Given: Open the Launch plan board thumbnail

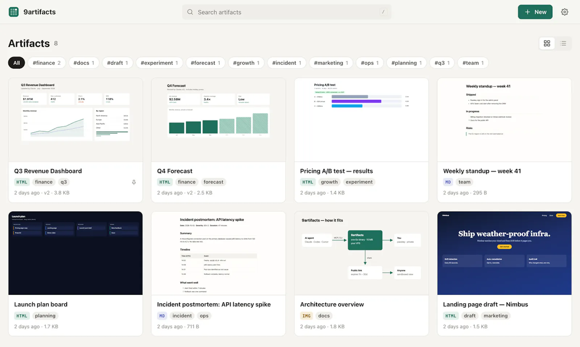Looking at the screenshot, I should pyautogui.click(x=75, y=253).
